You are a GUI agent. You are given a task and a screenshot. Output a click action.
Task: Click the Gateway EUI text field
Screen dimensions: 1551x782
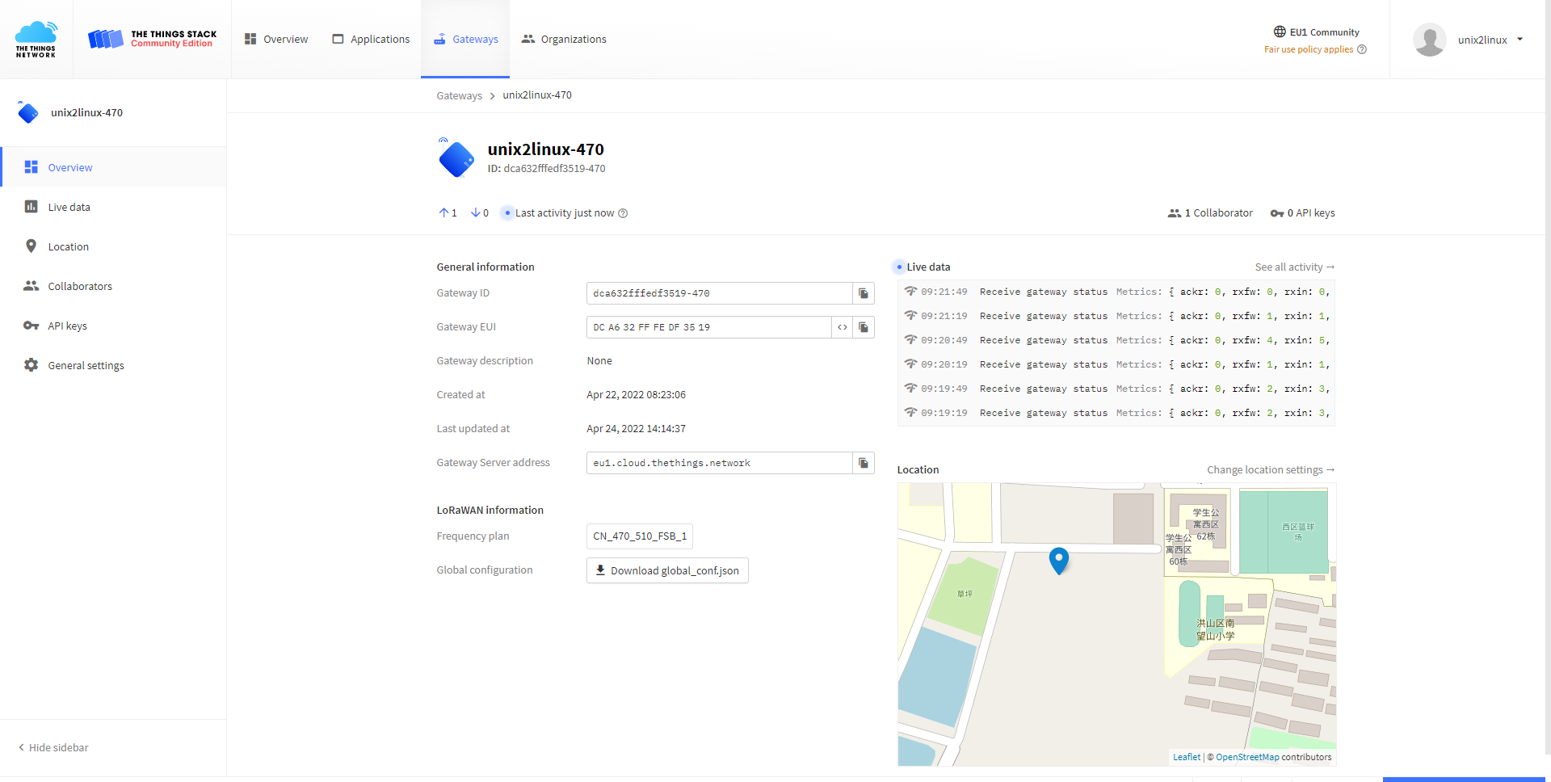click(708, 327)
